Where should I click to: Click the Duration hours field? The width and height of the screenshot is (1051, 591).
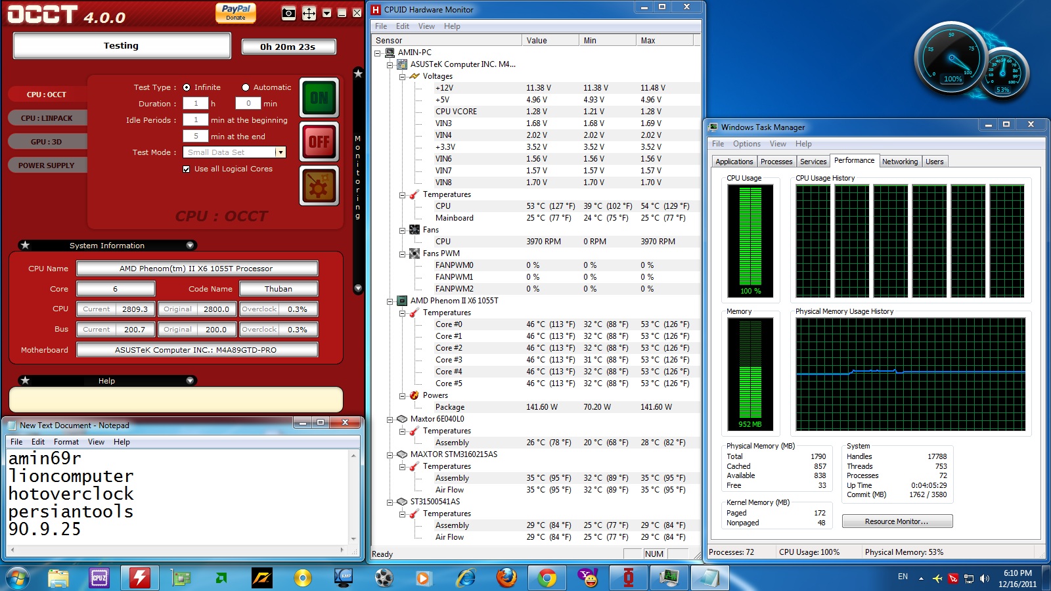coord(196,104)
